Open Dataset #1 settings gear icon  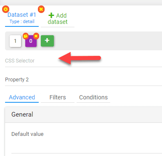(x=5, y=9)
